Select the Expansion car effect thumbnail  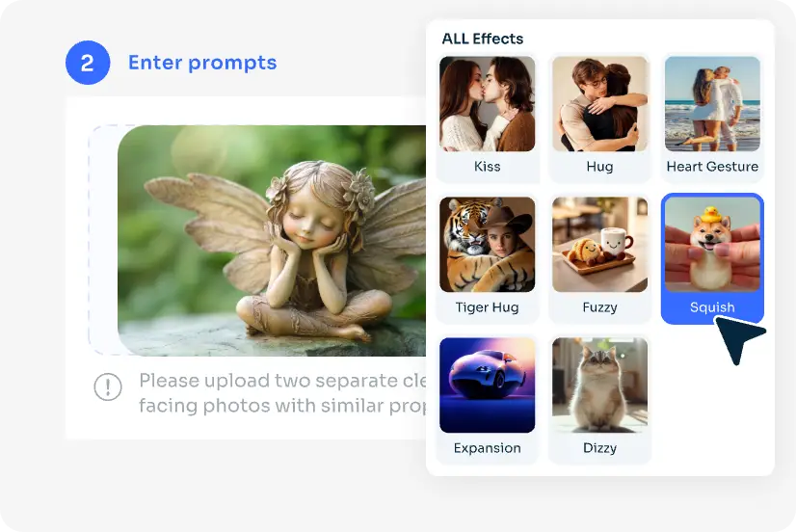tap(487, 386)
